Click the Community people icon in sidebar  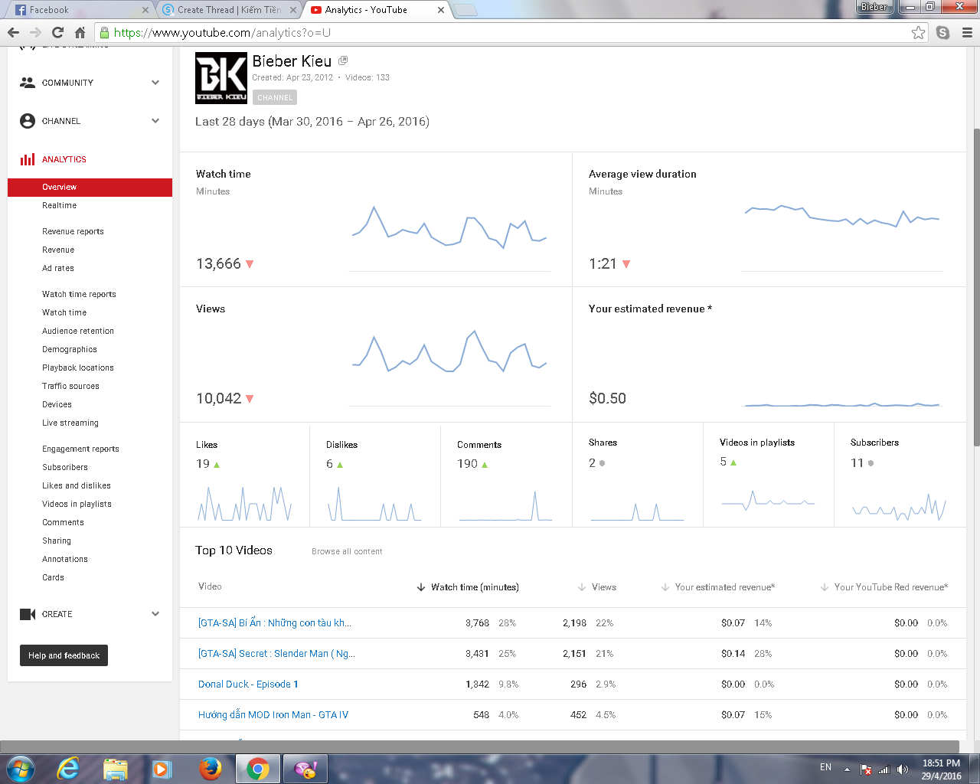28,83
